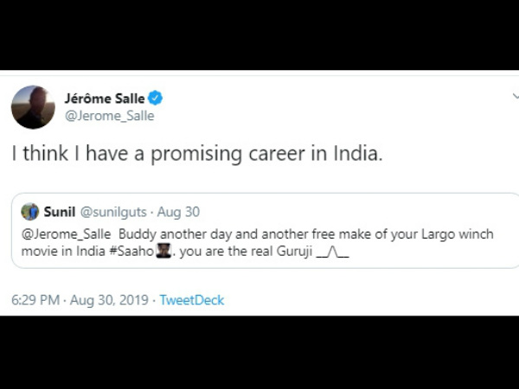Click the main tweet text about India

pos(197,154)
